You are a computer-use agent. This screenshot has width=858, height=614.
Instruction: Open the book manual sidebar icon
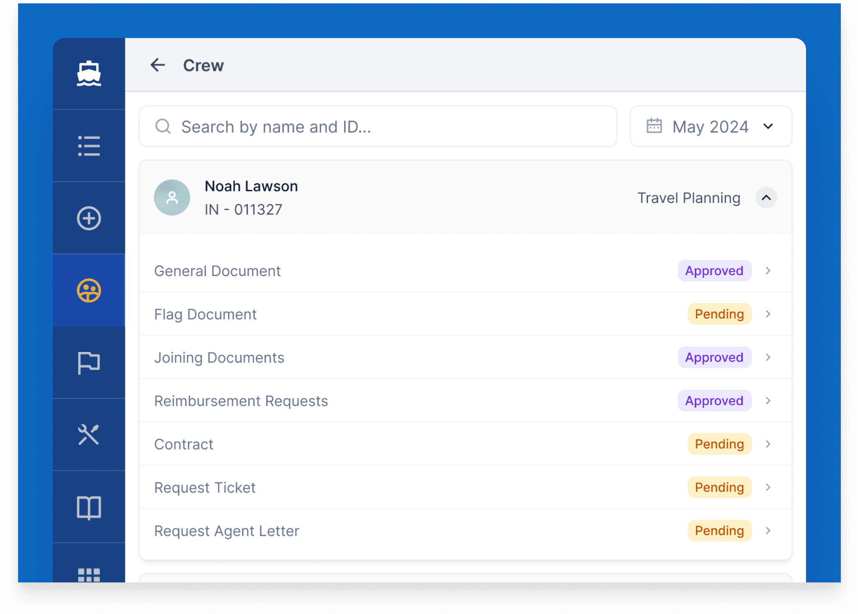[x=89, y=507]
